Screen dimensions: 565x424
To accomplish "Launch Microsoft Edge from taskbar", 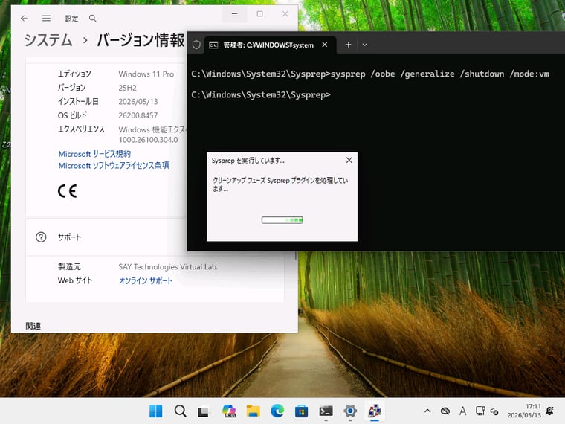I will [x=277, y=411].
